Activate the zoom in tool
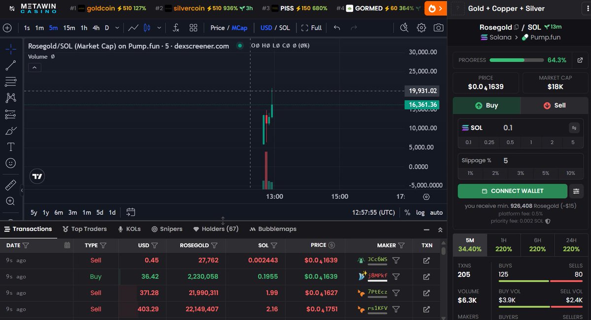Image resolution: width=591 pixels, height=320 pixels. 10,201
